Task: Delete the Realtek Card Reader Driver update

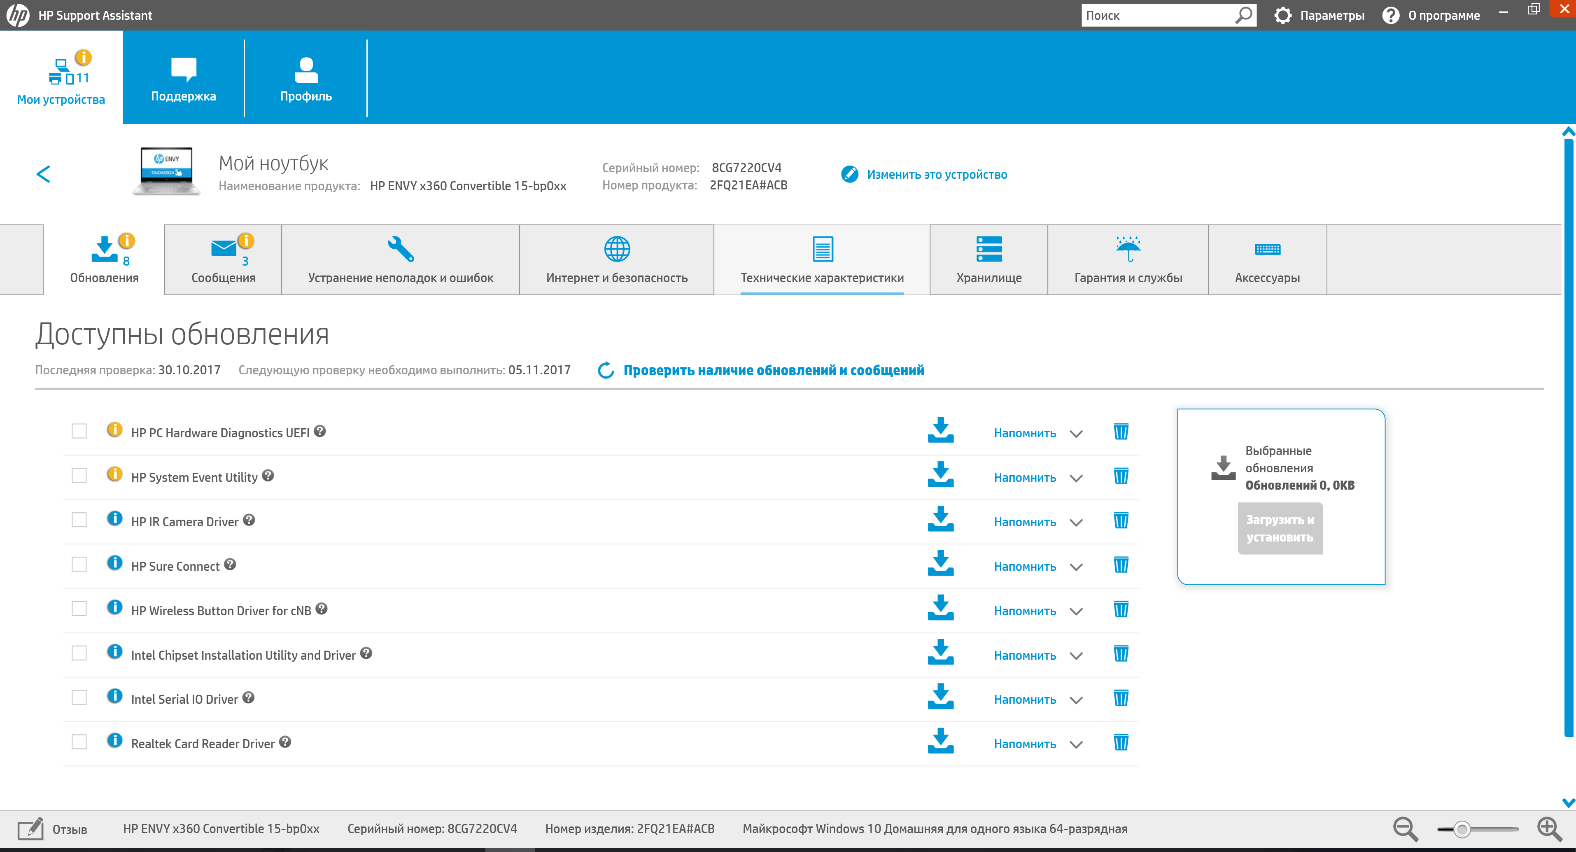Action: point(1121,742)
